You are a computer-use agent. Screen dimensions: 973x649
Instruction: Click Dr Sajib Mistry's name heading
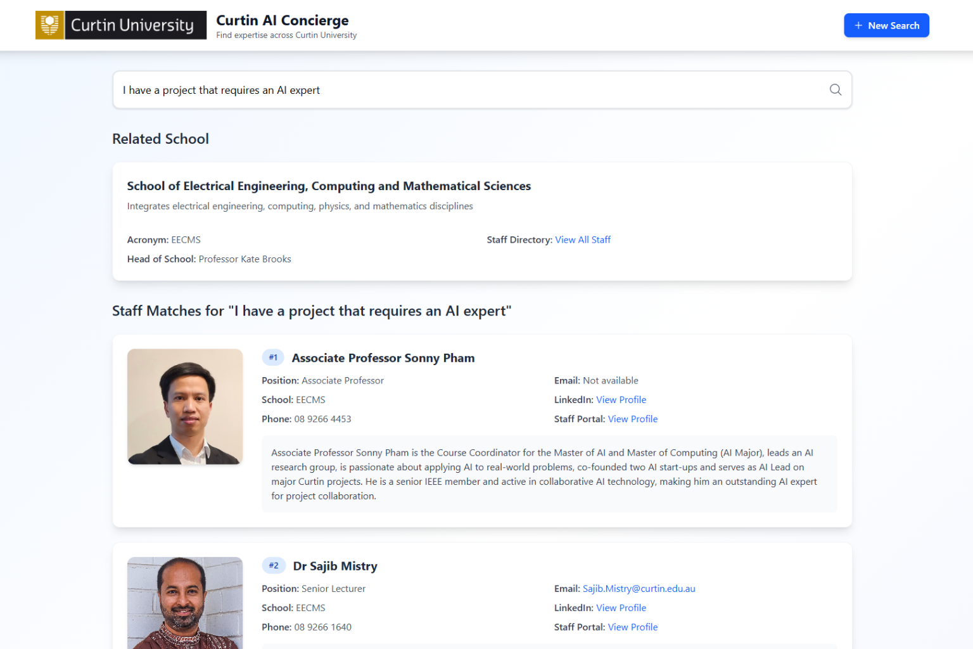tap(336, 565)
